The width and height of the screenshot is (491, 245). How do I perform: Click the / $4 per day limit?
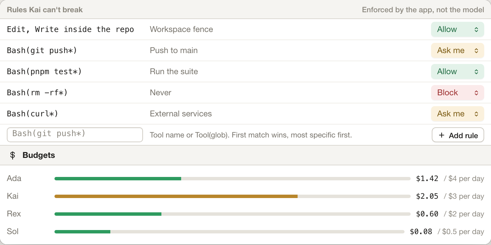click(x=464, y=178)
